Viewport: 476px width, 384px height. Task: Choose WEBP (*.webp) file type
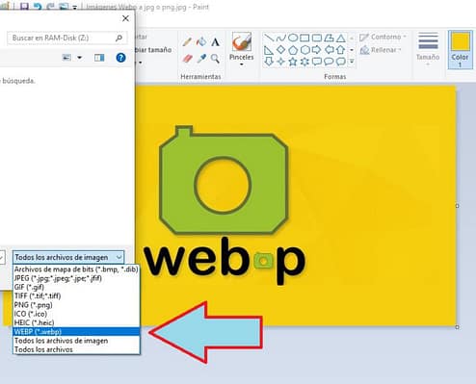tap(76, 332)
